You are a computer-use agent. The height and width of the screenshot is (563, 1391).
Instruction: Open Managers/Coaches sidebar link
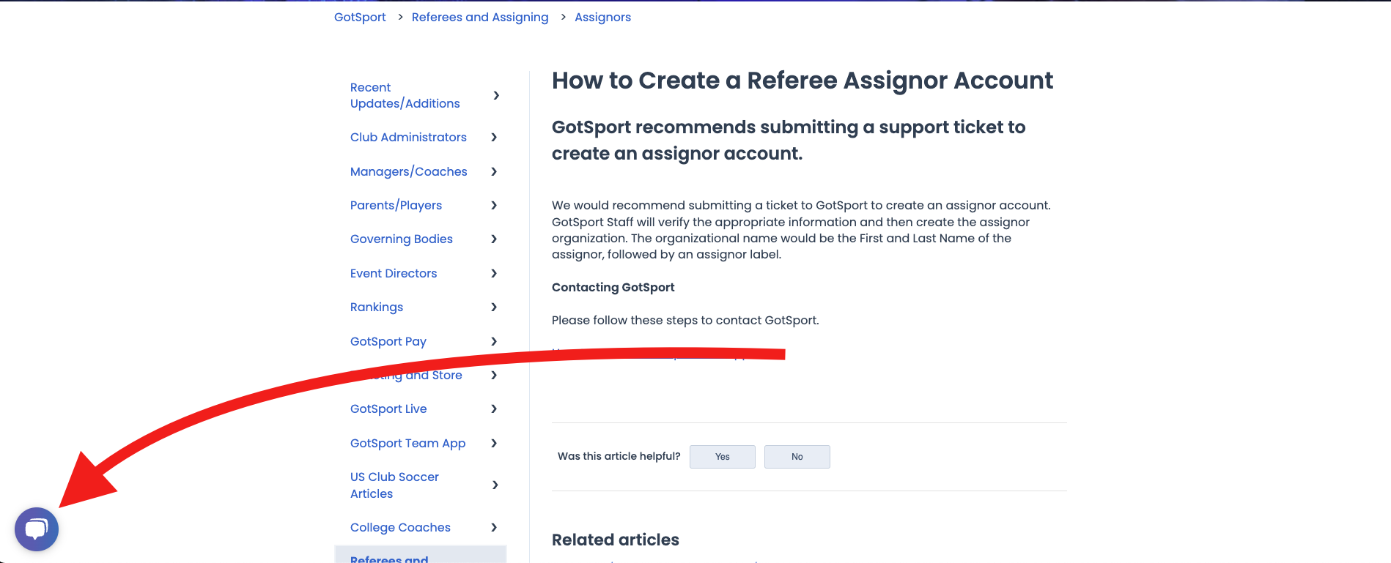coord(409,171)
